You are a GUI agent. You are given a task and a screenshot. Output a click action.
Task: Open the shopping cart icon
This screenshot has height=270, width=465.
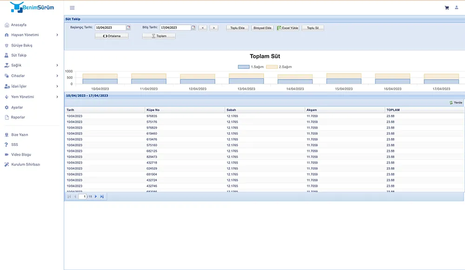click(x=447, y=8)
